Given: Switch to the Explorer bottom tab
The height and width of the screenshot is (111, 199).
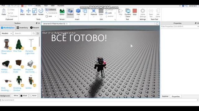Looking at the screenshot, I should 165,97.
